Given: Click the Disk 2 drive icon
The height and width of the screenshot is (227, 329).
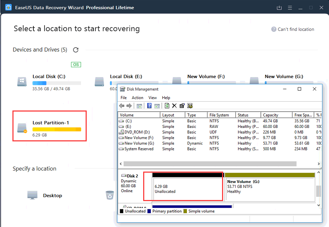Looking at the screenshot, I should point(124,175).
